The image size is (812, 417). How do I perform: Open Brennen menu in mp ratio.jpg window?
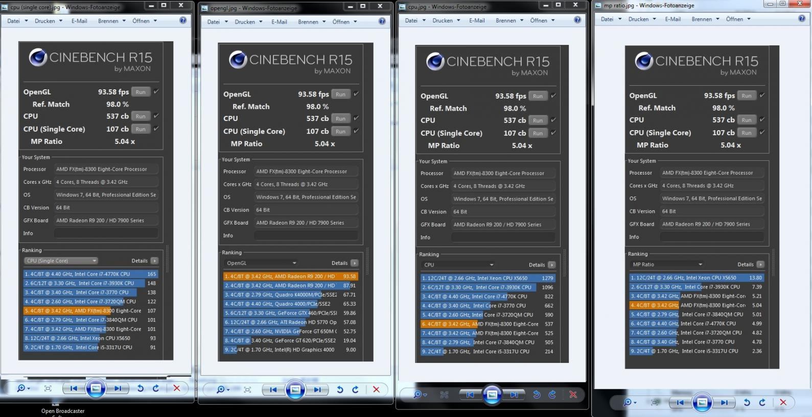pyautogui.click(x=702, y=19)
